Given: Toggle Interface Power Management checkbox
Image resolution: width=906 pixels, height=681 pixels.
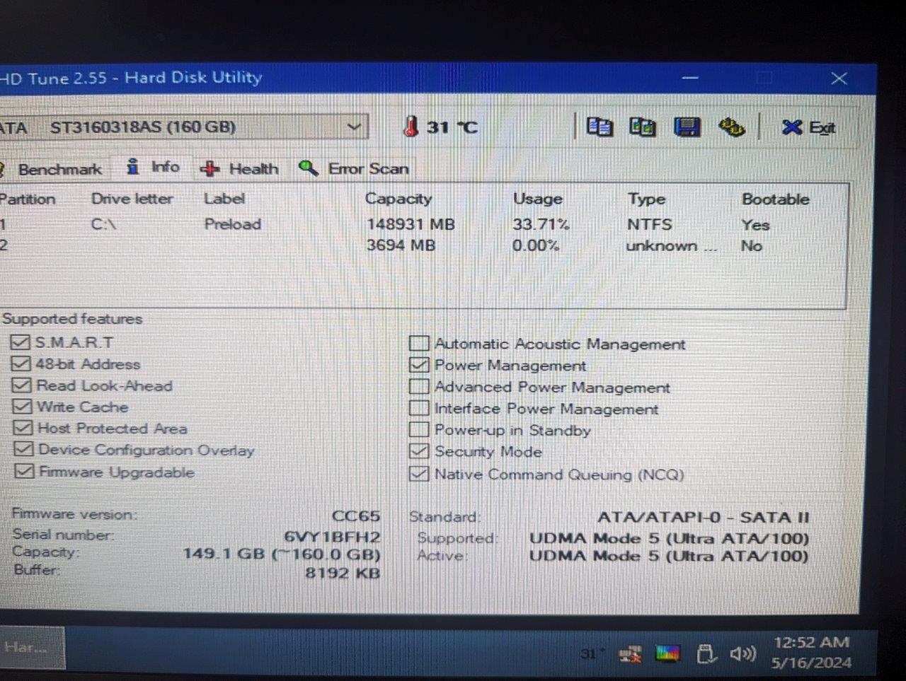Looking at the screenshot, I should 419,408.
